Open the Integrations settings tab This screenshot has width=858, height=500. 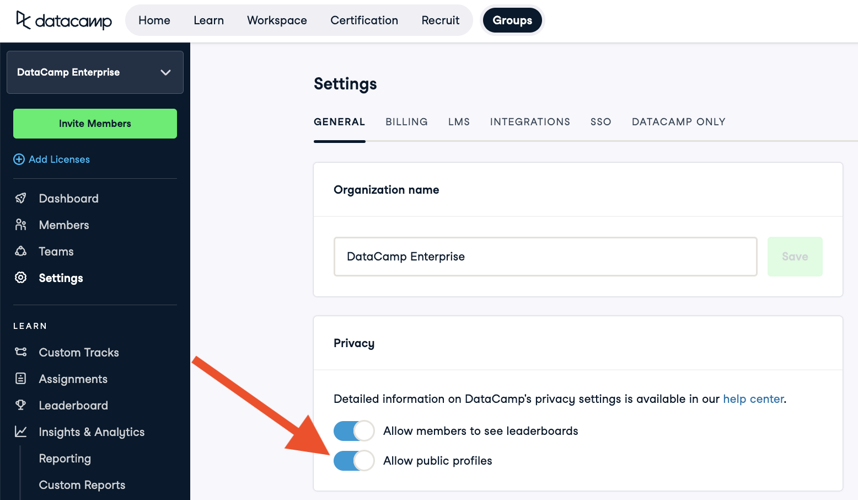530,122
